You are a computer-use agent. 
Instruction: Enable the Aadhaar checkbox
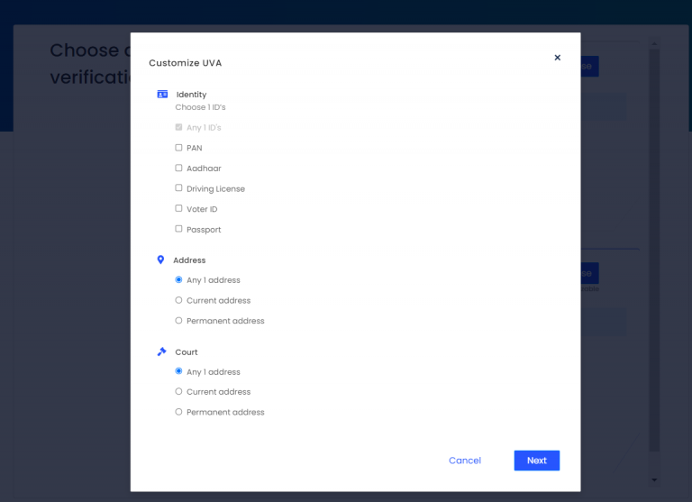click(x=178, y=168)
